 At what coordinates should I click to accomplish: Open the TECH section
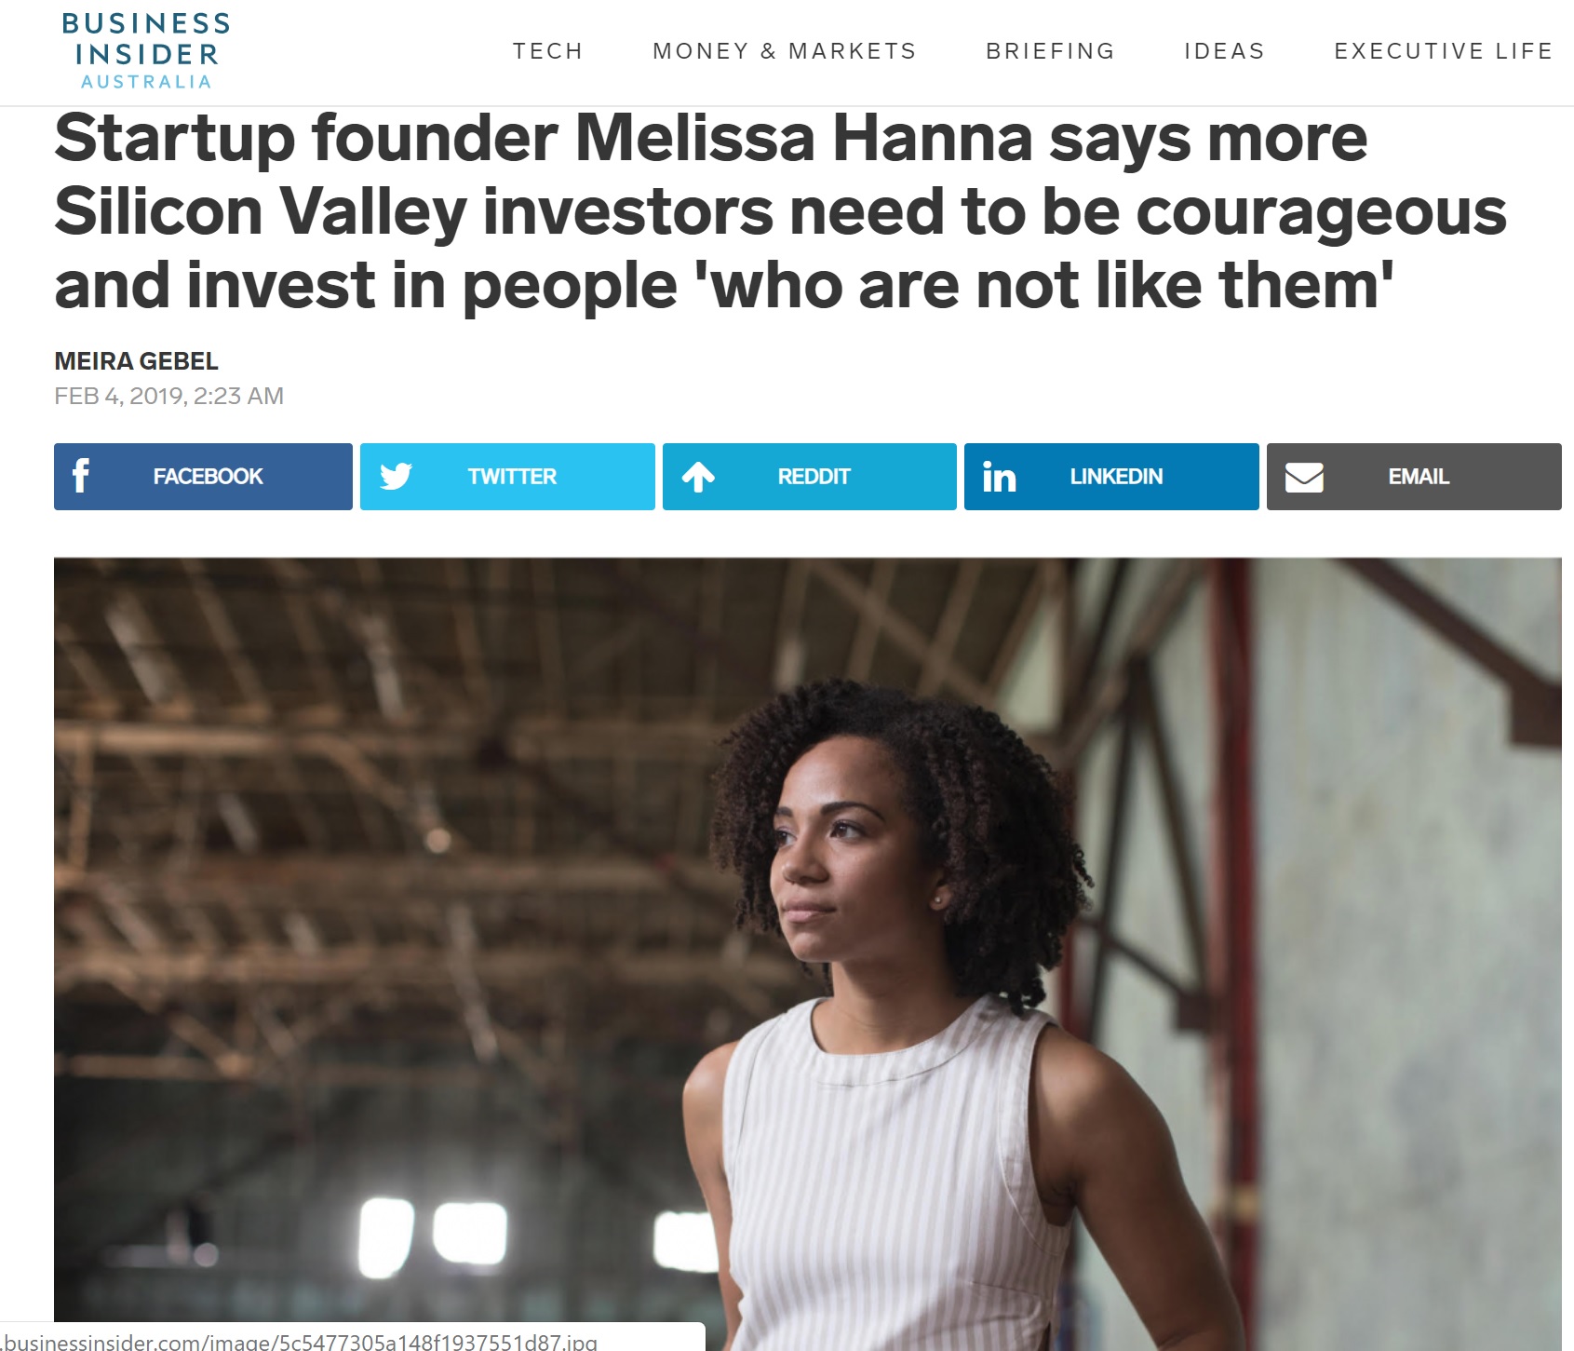point(548,51)
